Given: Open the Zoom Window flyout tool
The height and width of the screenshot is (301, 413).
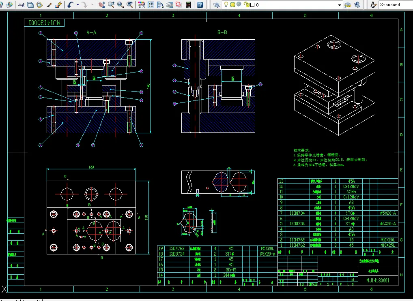Looking at the screenshot, I should click(120, 5).
